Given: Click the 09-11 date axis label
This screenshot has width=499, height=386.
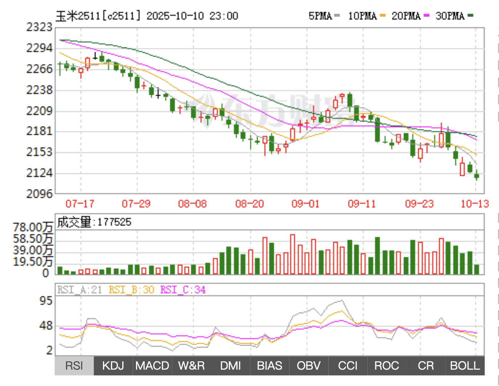Looking at the screenshot, I should pos(362,204).
